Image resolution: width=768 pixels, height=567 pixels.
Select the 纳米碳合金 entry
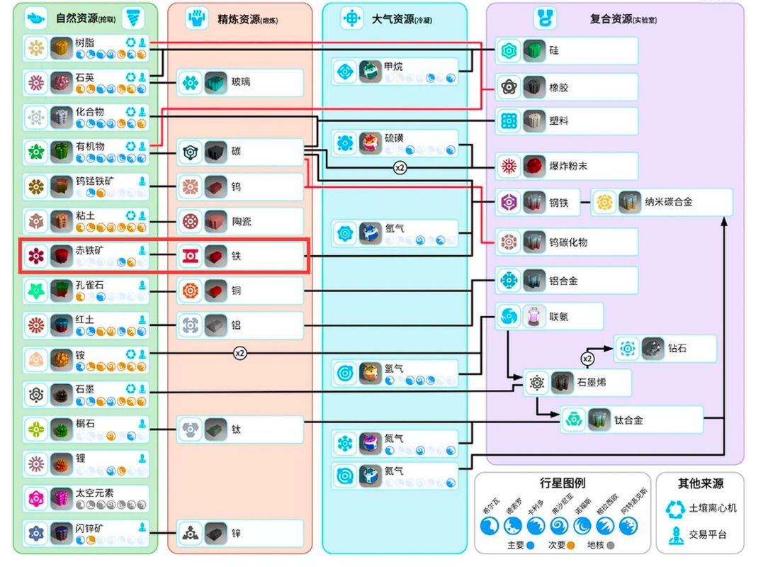point(661,202)
